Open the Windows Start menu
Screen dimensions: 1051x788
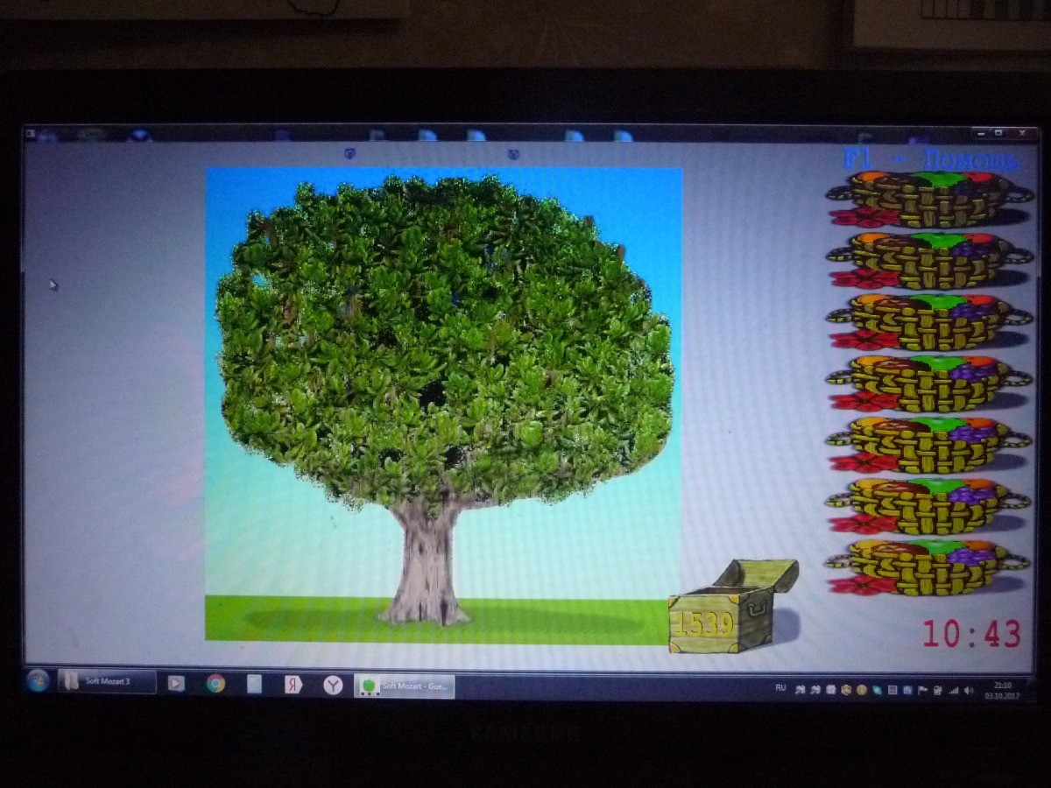click(x=38, y=682)
